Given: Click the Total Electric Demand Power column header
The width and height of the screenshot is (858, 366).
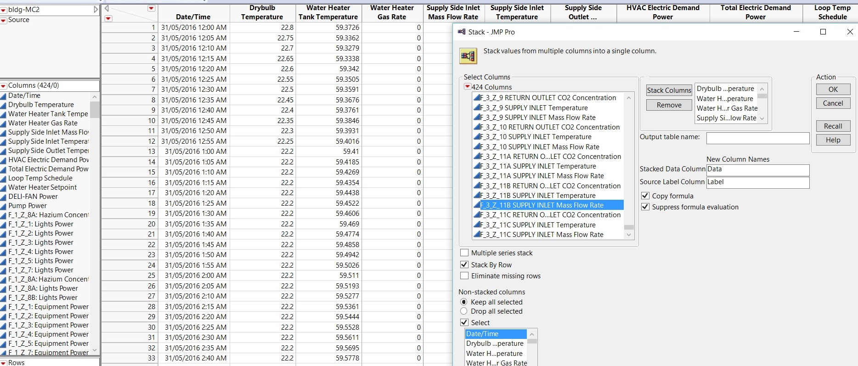Looking at the screenshot, I should coord(756,12).
